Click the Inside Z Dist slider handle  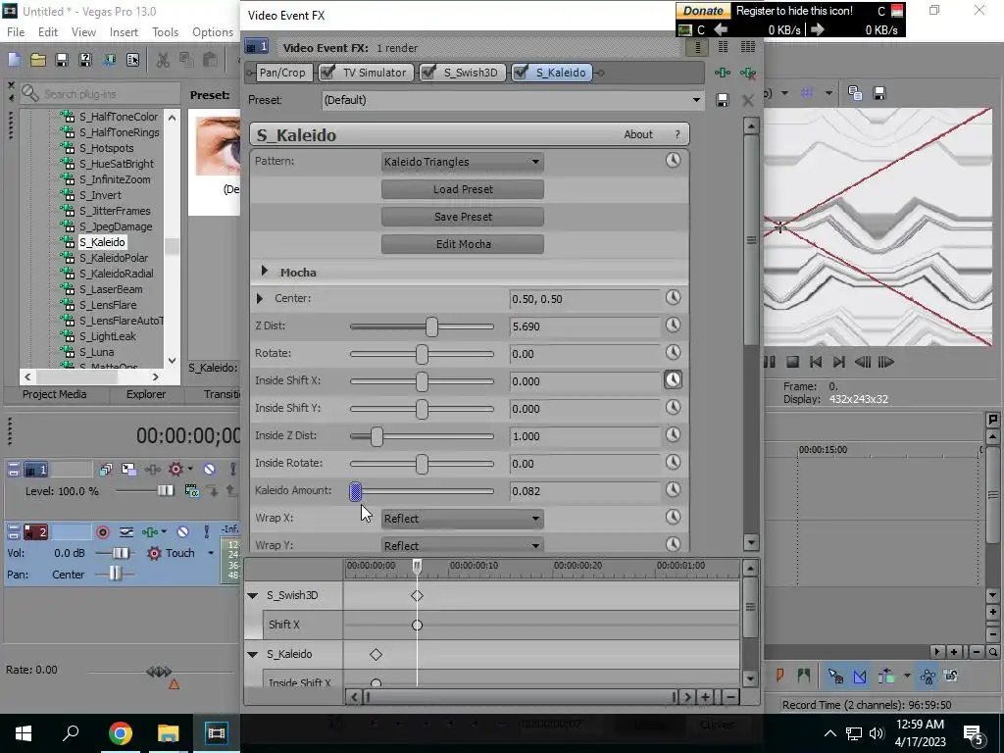pyautogui.click(x=376, y=436)
